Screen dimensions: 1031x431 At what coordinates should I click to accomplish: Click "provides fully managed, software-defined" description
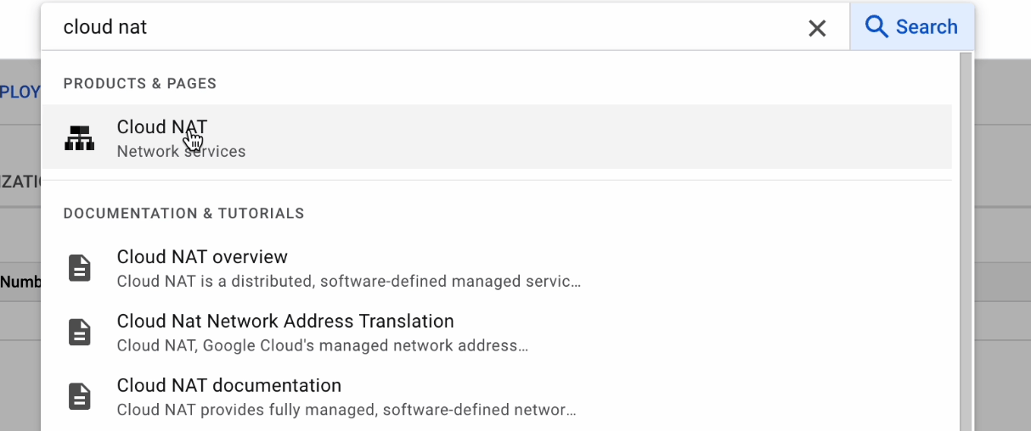346,410
